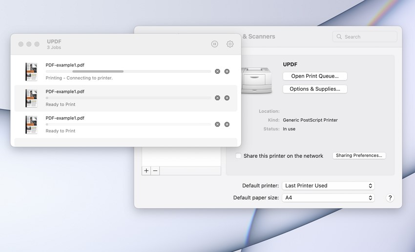The image size is (415, 252).
Task: Select thumbnail of third queued job
Action: click(x=31, y=125)
